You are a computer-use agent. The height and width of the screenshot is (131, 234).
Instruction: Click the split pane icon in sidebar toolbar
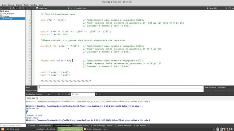click(20, 8)
